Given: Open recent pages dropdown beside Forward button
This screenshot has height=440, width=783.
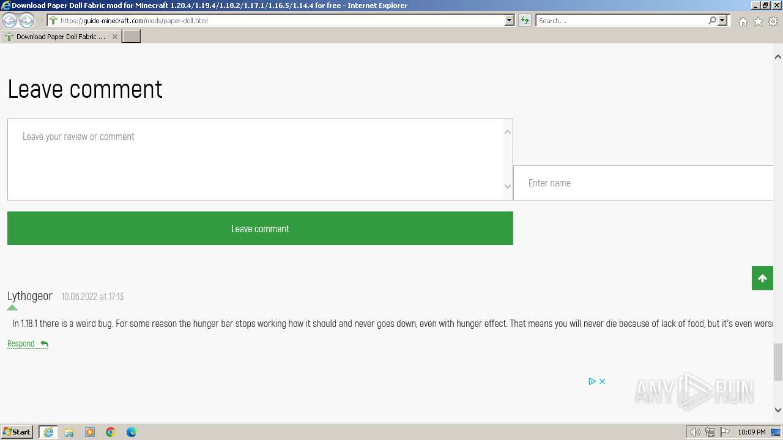Looking at the screenshot, I should [x=40, y=21].
